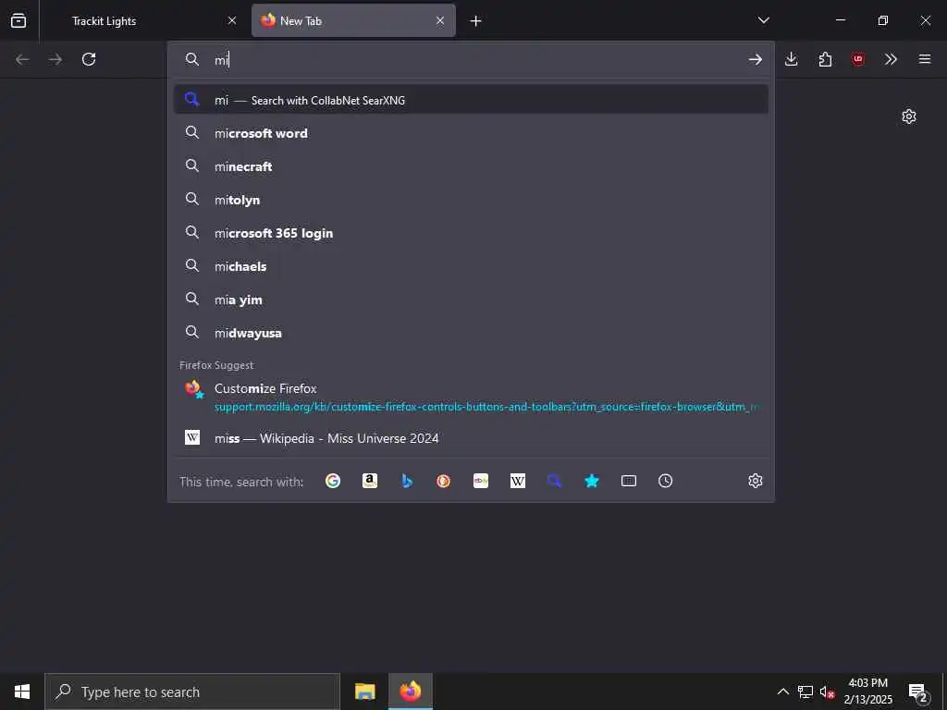This screenshot has width=947, height=710.
Task: Search this time with DuckDuckGo
Action: [443, 481]
